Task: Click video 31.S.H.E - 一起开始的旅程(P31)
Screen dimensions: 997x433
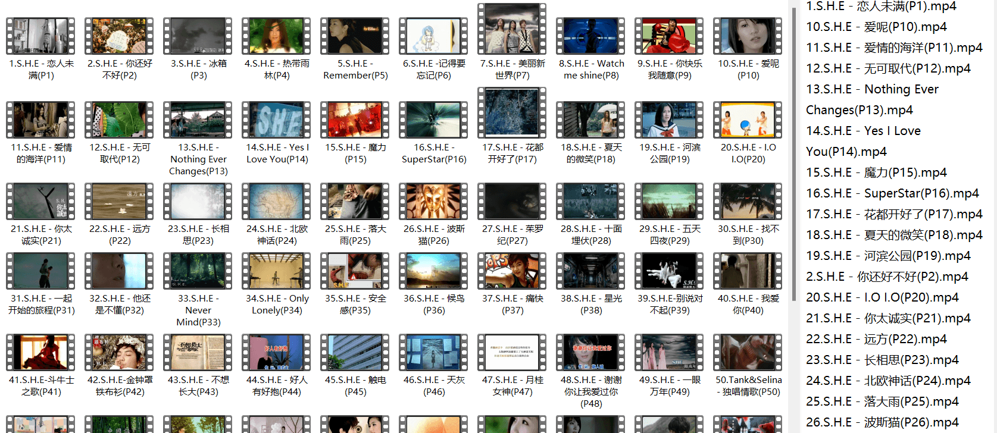Action: click(40, 271)
